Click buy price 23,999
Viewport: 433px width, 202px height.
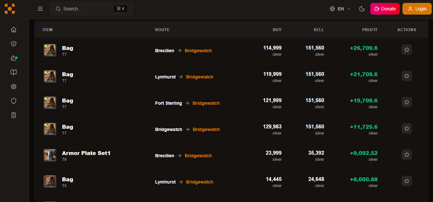[274, 153]
